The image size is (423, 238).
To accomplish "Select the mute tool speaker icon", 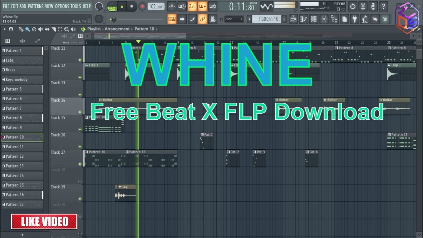I will click(41, 29).
